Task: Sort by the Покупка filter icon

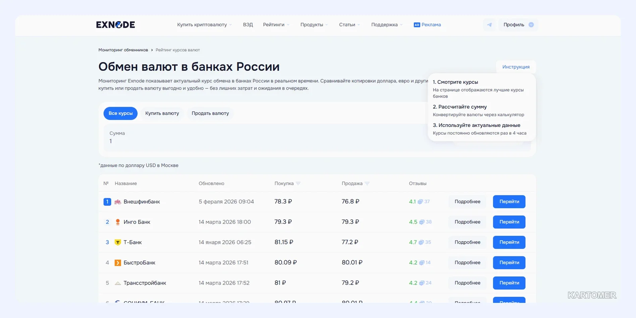Action: (298, 183)
